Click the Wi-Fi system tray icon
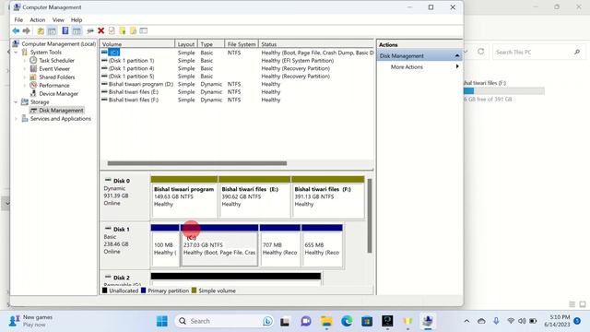The width and height of the screenshot is (590, 332). click(x=511, y=321)
